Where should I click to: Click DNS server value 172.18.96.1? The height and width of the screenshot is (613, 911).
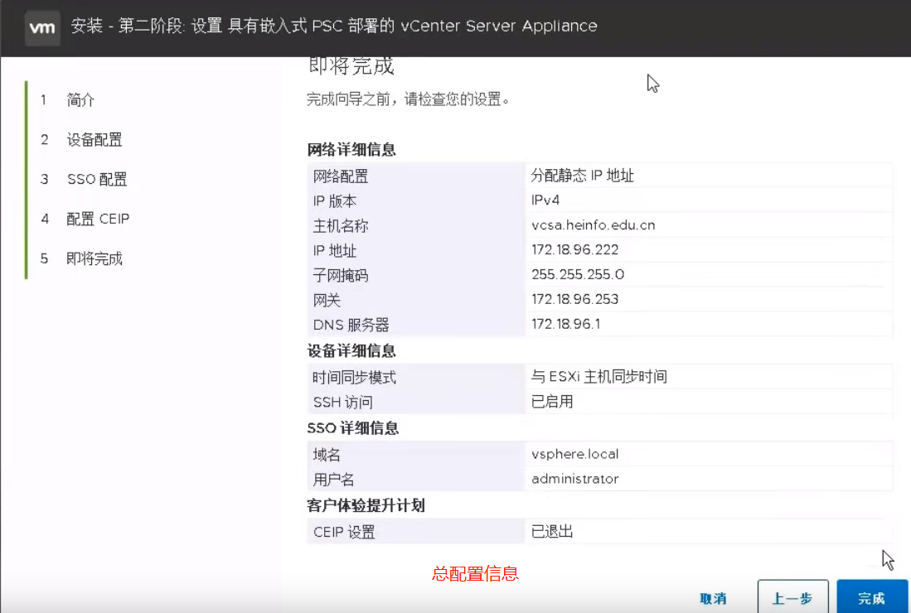pyautogui.click(x=565, y=324)
